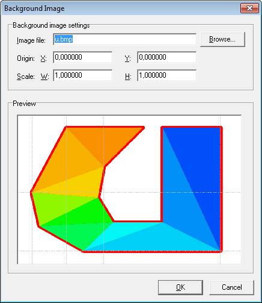This screenshot has width=262, height=303.
Task: Focus the Origin Y input field
Action: pos(167,57)
